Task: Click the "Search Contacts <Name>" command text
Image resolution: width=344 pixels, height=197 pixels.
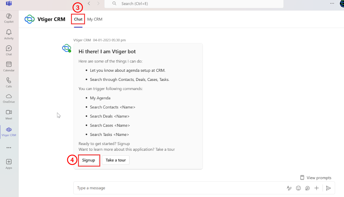Action: pyautogui.click(x=112, y=107)
